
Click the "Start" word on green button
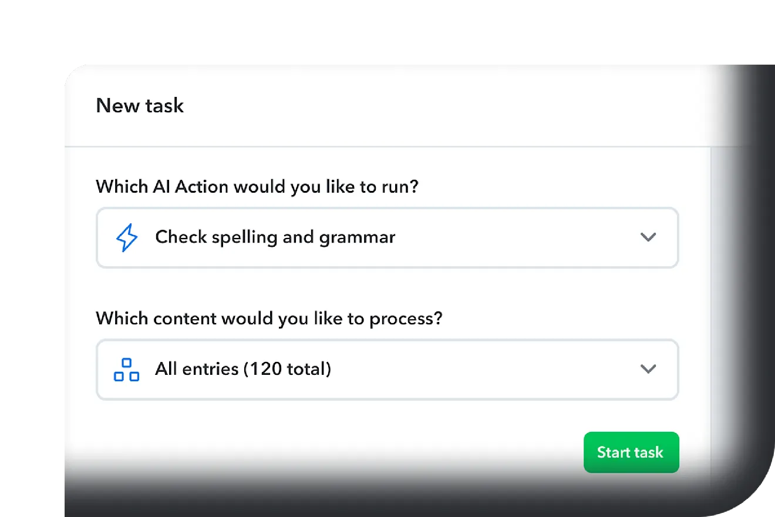point(613,452)
